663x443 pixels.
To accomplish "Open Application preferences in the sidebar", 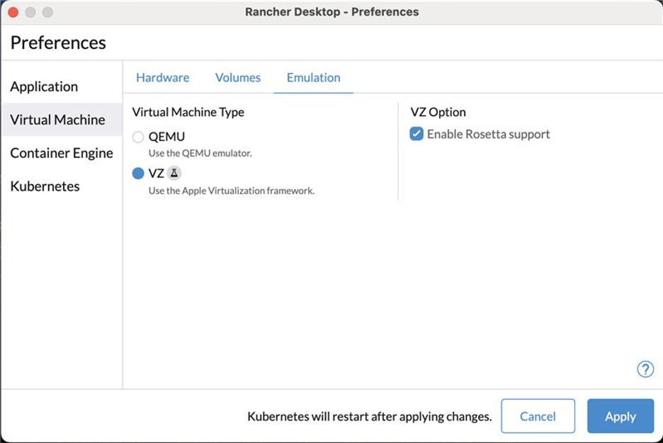I will [44, 86].
